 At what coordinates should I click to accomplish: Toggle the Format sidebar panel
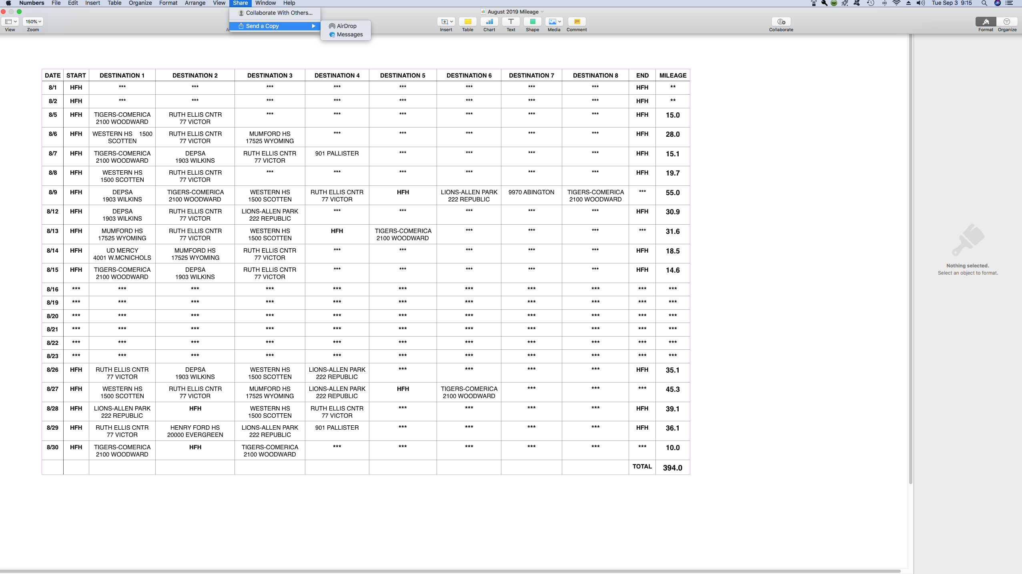tap(986, 22)
